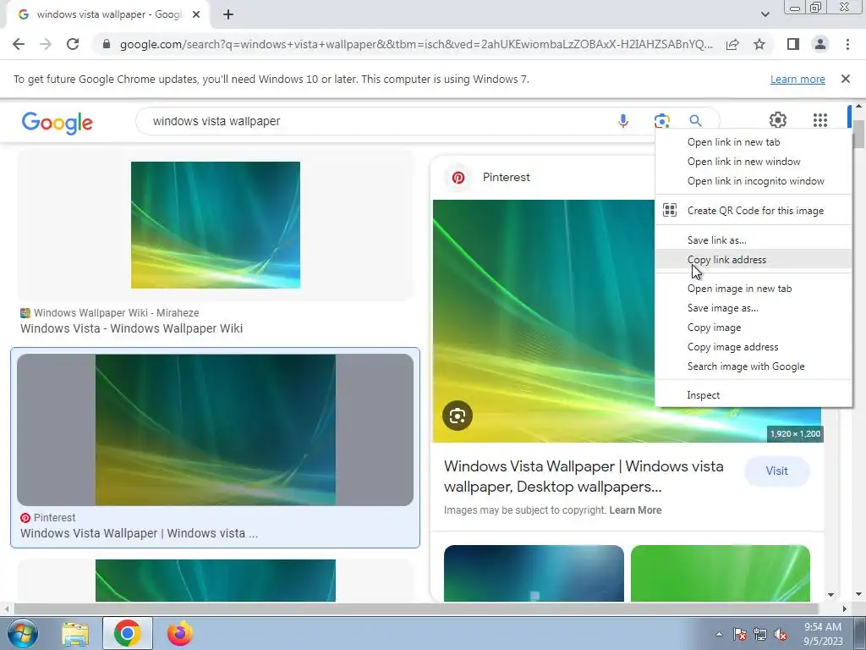Toggle the browser side panel icon
Viewport: 866px width, 650px height.
coord(793,44)
